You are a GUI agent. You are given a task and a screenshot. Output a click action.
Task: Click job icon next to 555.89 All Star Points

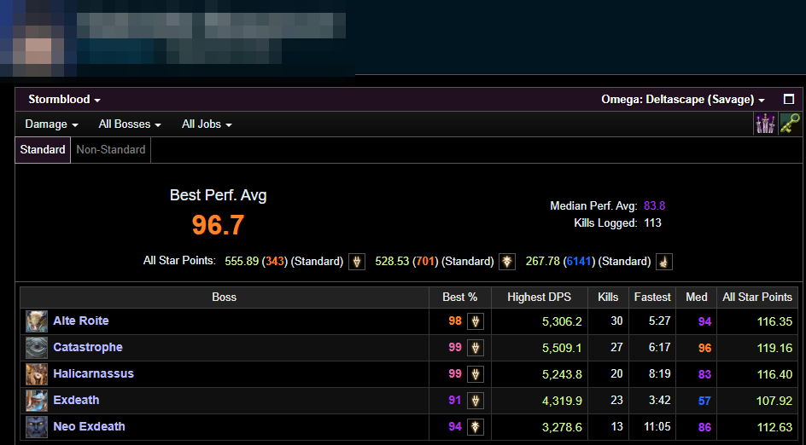[357, 261]
